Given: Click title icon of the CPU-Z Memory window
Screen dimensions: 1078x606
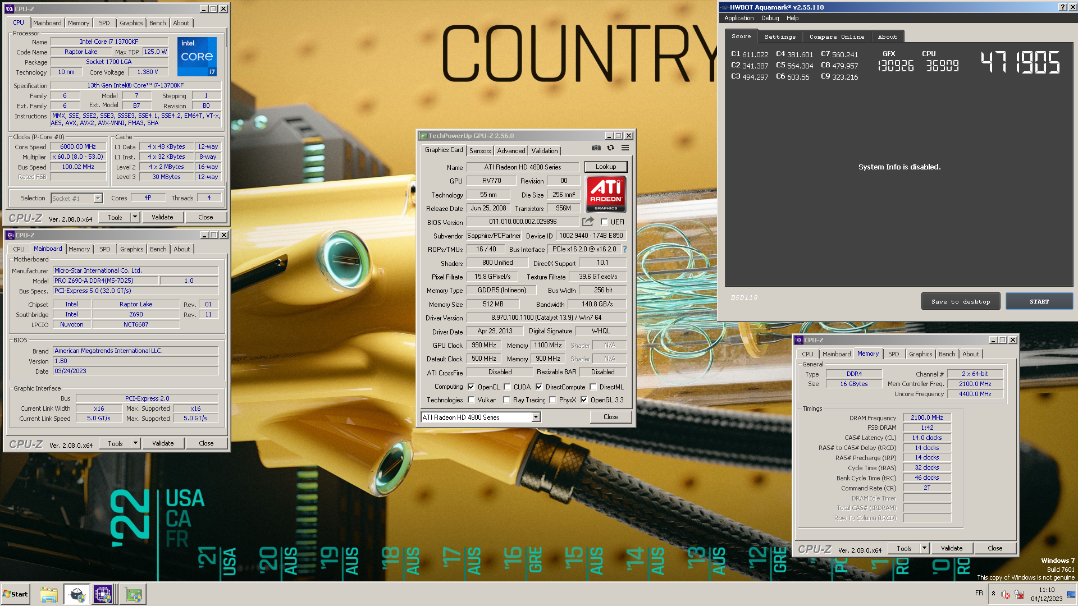Looking at the screenshot, I should [x=799, y=340].
